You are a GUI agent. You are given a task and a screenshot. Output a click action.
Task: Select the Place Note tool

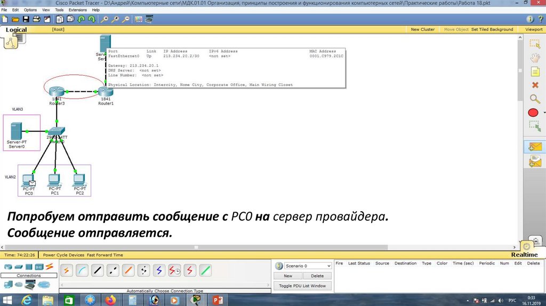(534, 72)
